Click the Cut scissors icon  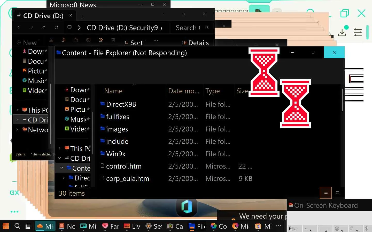(x=51, y=40)
